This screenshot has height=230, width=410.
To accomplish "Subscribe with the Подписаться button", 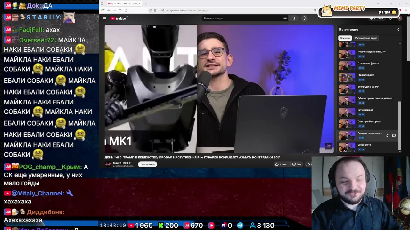I will 147,164.
